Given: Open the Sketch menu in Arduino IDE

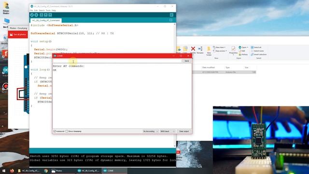Looking at the screenshot, I should 42,11.
